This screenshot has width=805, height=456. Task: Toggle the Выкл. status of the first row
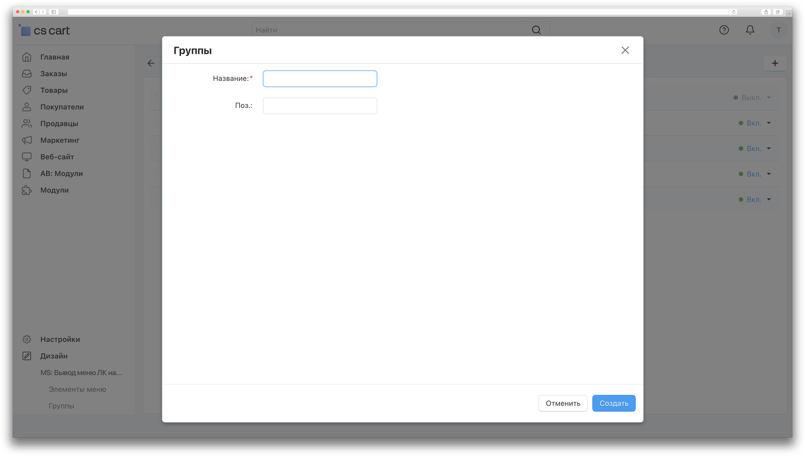coord(751,98)
